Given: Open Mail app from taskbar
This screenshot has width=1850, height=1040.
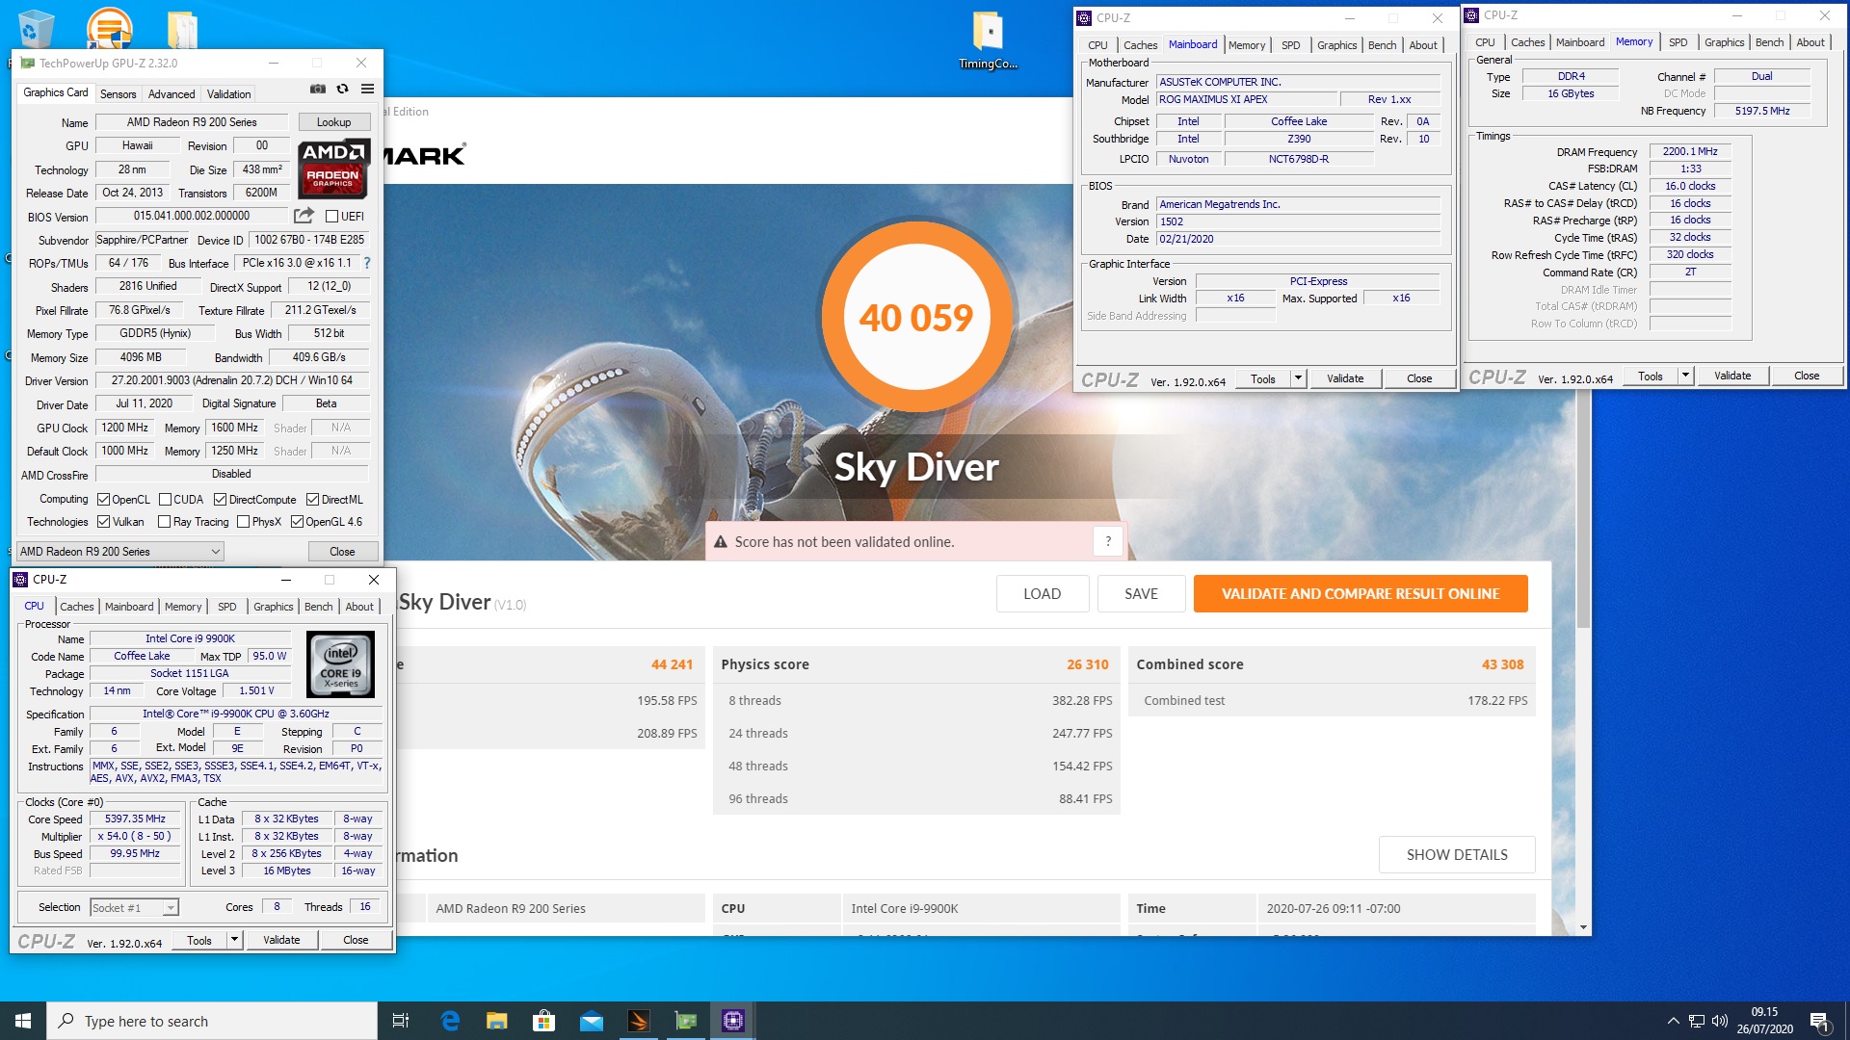Looking at the screenshot, I should pos(591,1021).
